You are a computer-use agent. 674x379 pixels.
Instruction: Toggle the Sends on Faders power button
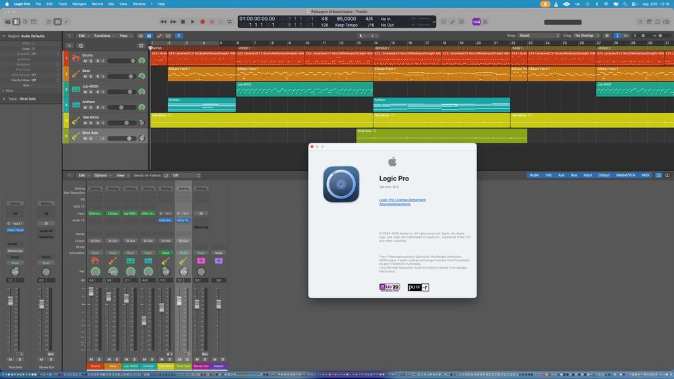click(x=166, y=176)
